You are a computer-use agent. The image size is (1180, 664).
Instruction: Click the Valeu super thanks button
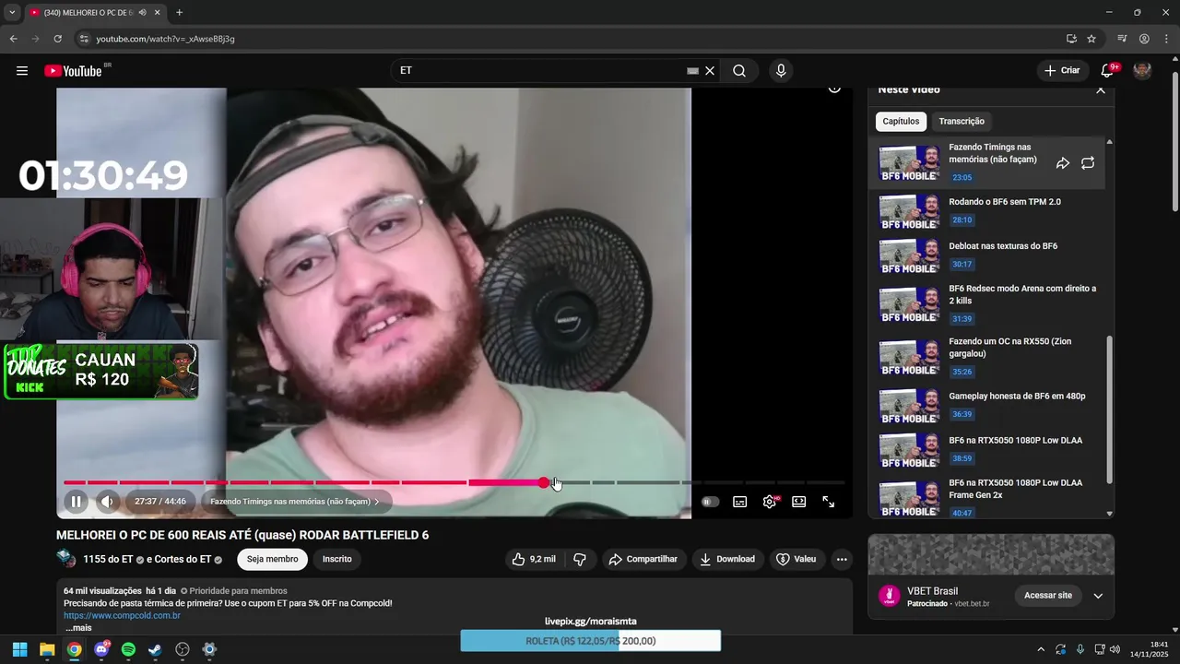tap(796, 559)
